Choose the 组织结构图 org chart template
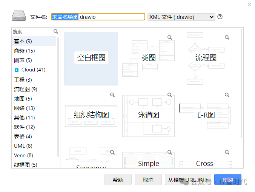 point(91,116)
